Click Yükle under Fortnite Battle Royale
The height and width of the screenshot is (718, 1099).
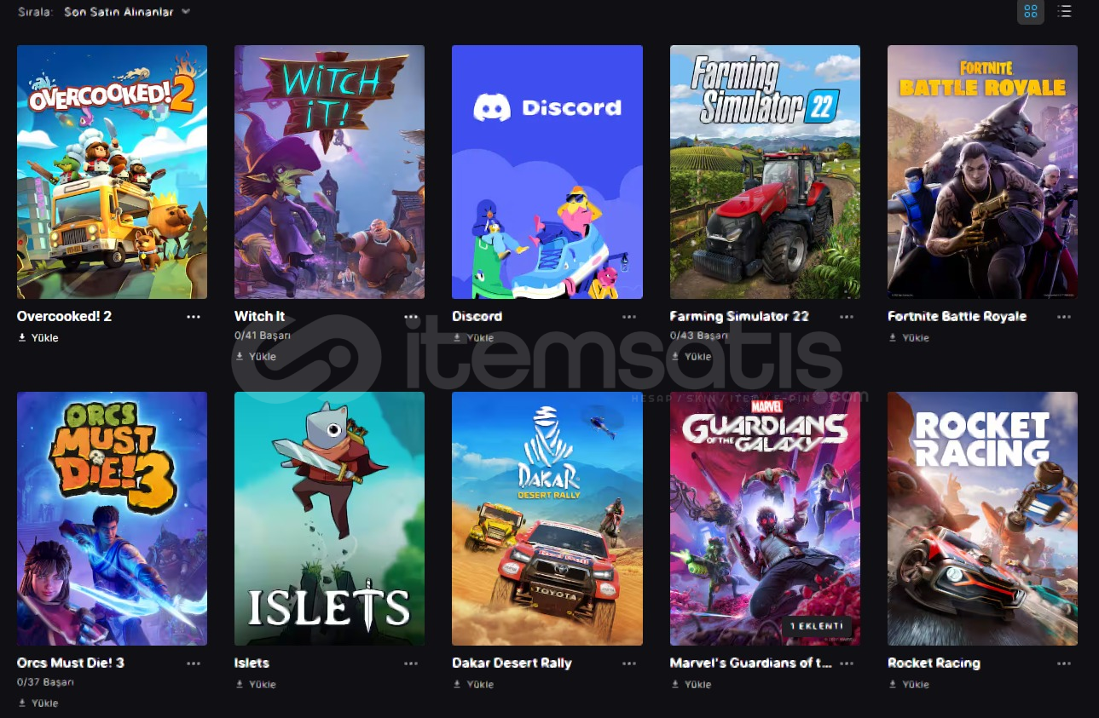pyautogui.click(x=909, y=338)
